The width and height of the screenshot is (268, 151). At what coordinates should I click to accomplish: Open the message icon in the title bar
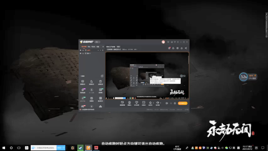coord(168,42)
